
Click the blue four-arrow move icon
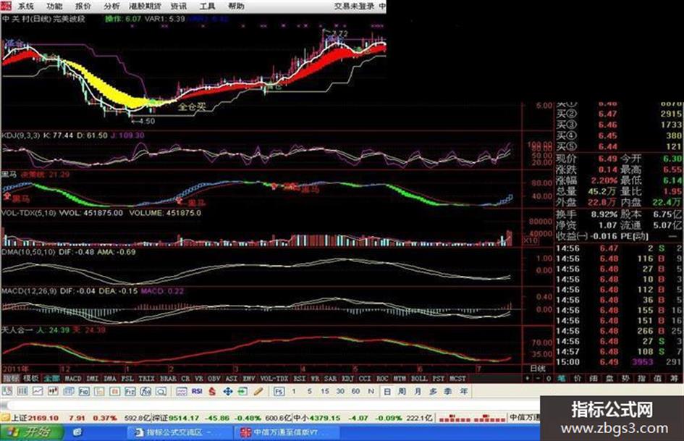click(x=228, y=391)
